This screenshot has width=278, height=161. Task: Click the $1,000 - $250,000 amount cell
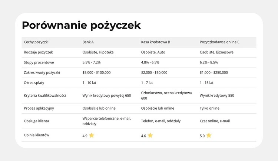[x=214, y=73]
